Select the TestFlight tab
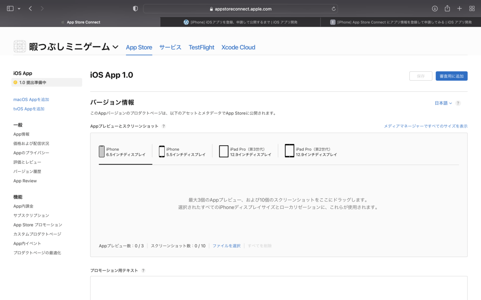The height and width of the screenshot is (300, 481). click(x=202, y=47)
